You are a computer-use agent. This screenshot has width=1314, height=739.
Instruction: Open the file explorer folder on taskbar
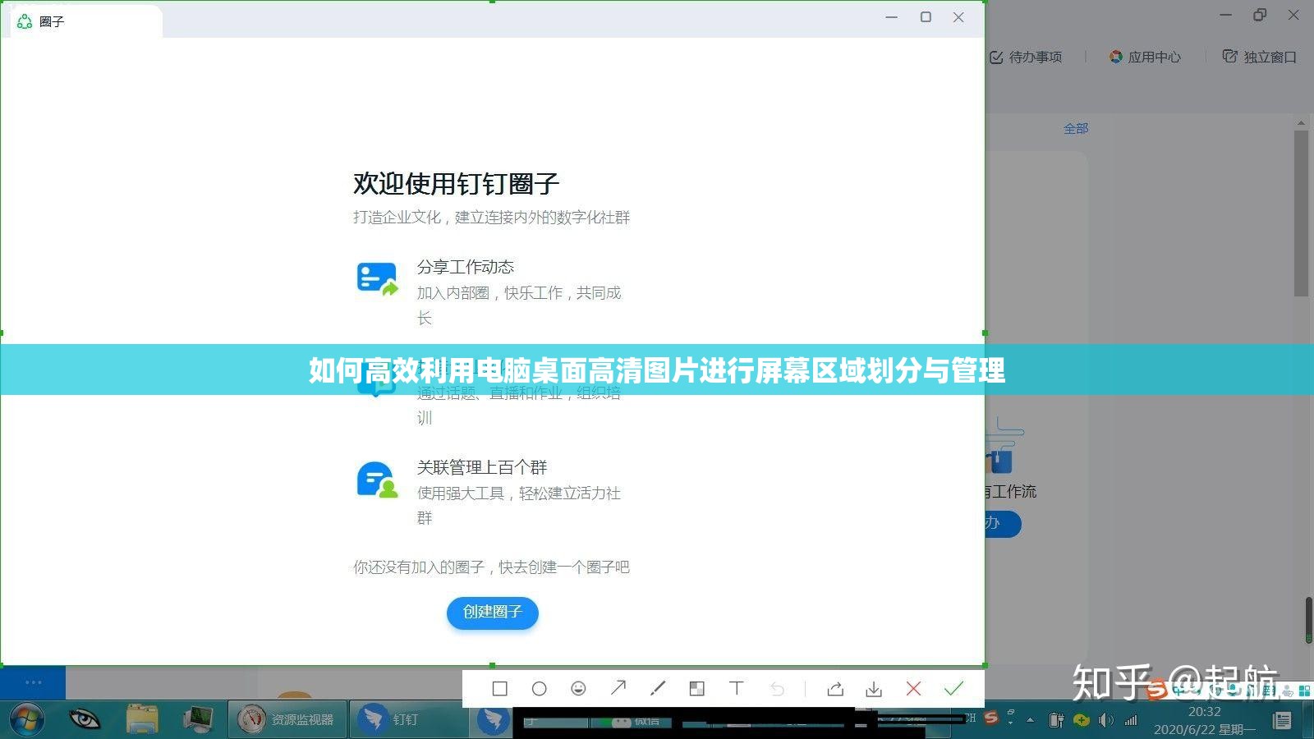point(141,720)
